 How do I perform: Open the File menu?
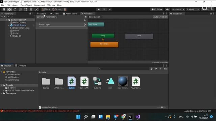pyautogui.click(x=3, y=5)
